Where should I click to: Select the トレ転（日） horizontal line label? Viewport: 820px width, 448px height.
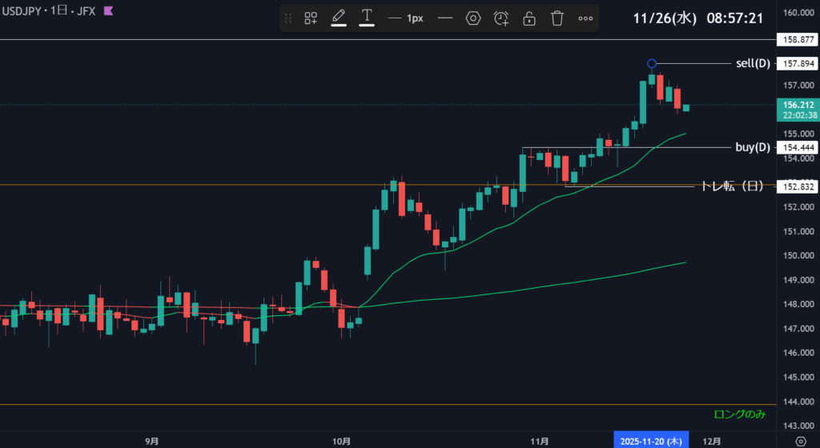(x=731, y=186)
